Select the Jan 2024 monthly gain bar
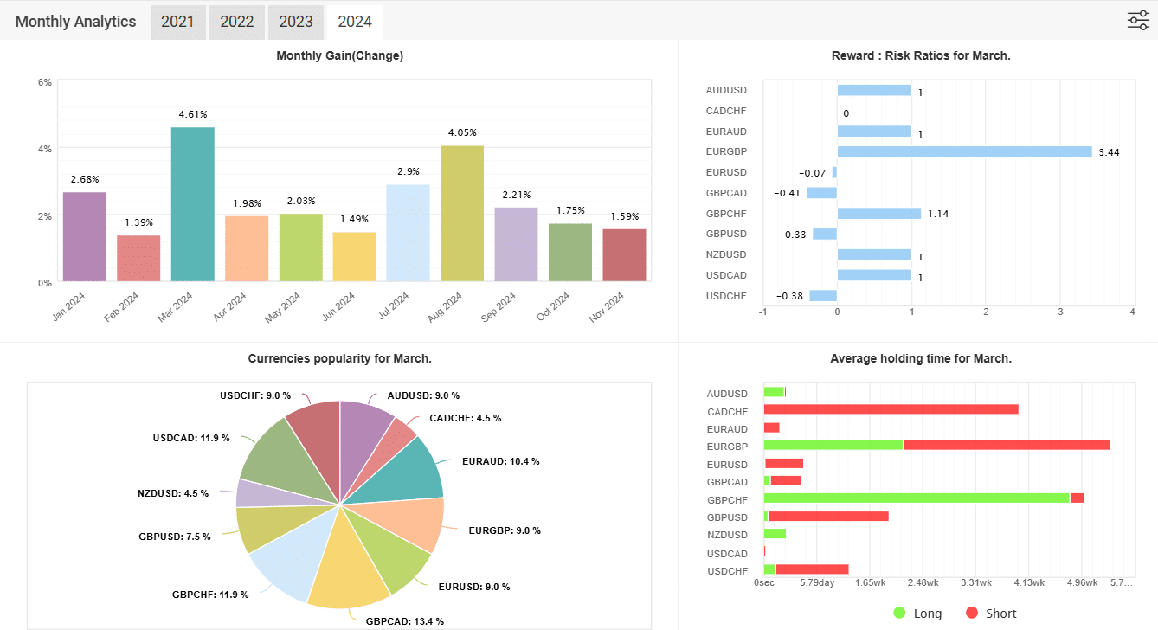Screen dimensions: 1158x630 pyautogui.click(x=85, y=236)
